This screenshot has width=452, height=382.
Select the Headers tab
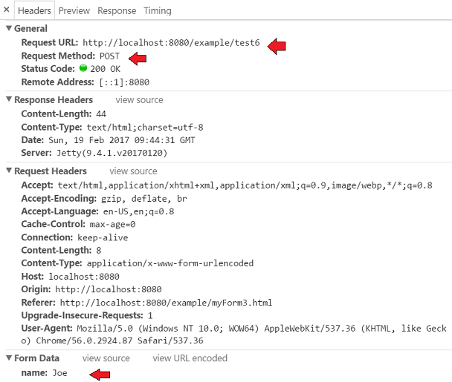34,10
